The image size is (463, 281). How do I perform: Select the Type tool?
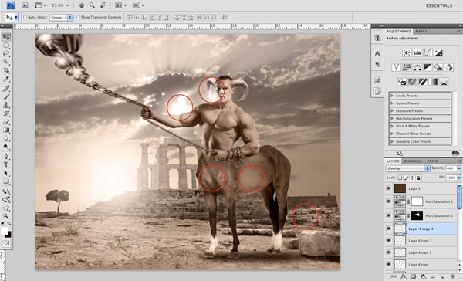6,165
